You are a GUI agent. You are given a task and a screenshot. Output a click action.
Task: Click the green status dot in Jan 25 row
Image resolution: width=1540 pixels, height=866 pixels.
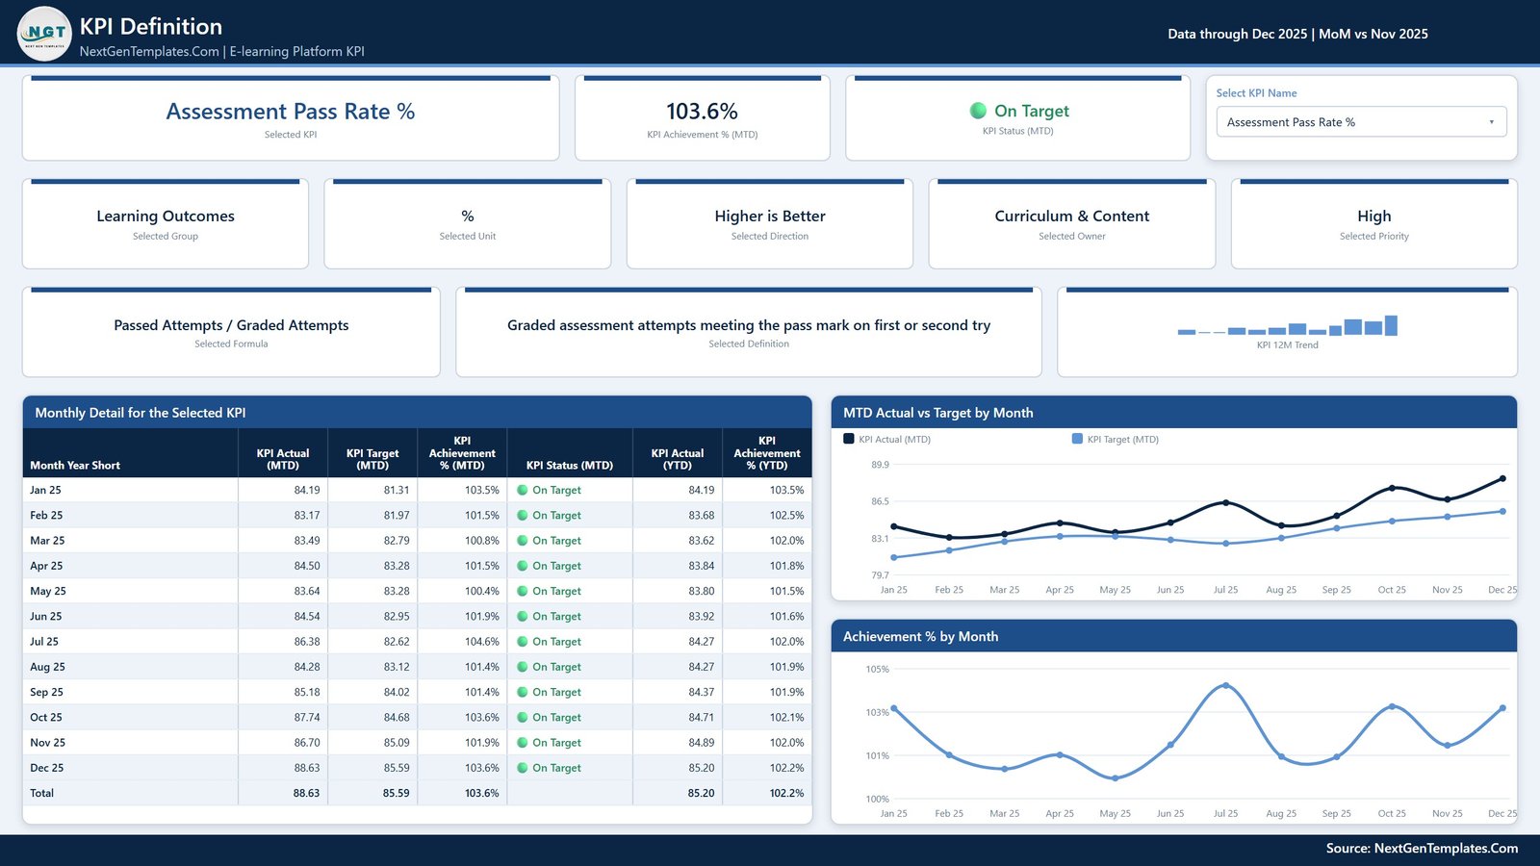point(523,490)
